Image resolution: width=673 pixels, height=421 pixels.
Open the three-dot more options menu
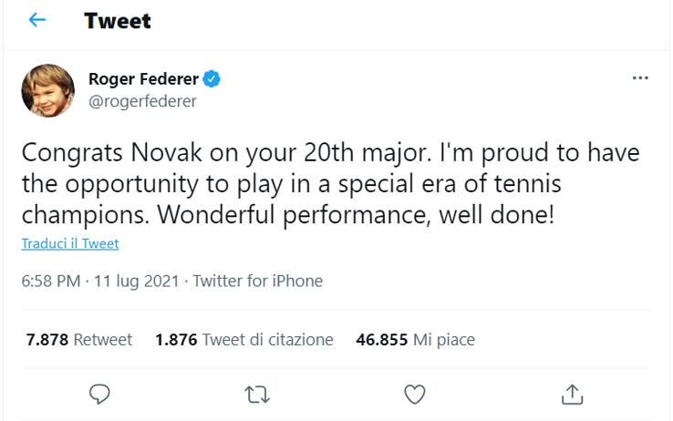pos(640,79)
